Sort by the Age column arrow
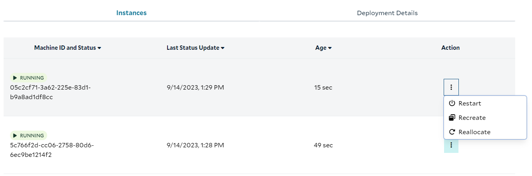532x176 pixels. [x=330, y=48]
